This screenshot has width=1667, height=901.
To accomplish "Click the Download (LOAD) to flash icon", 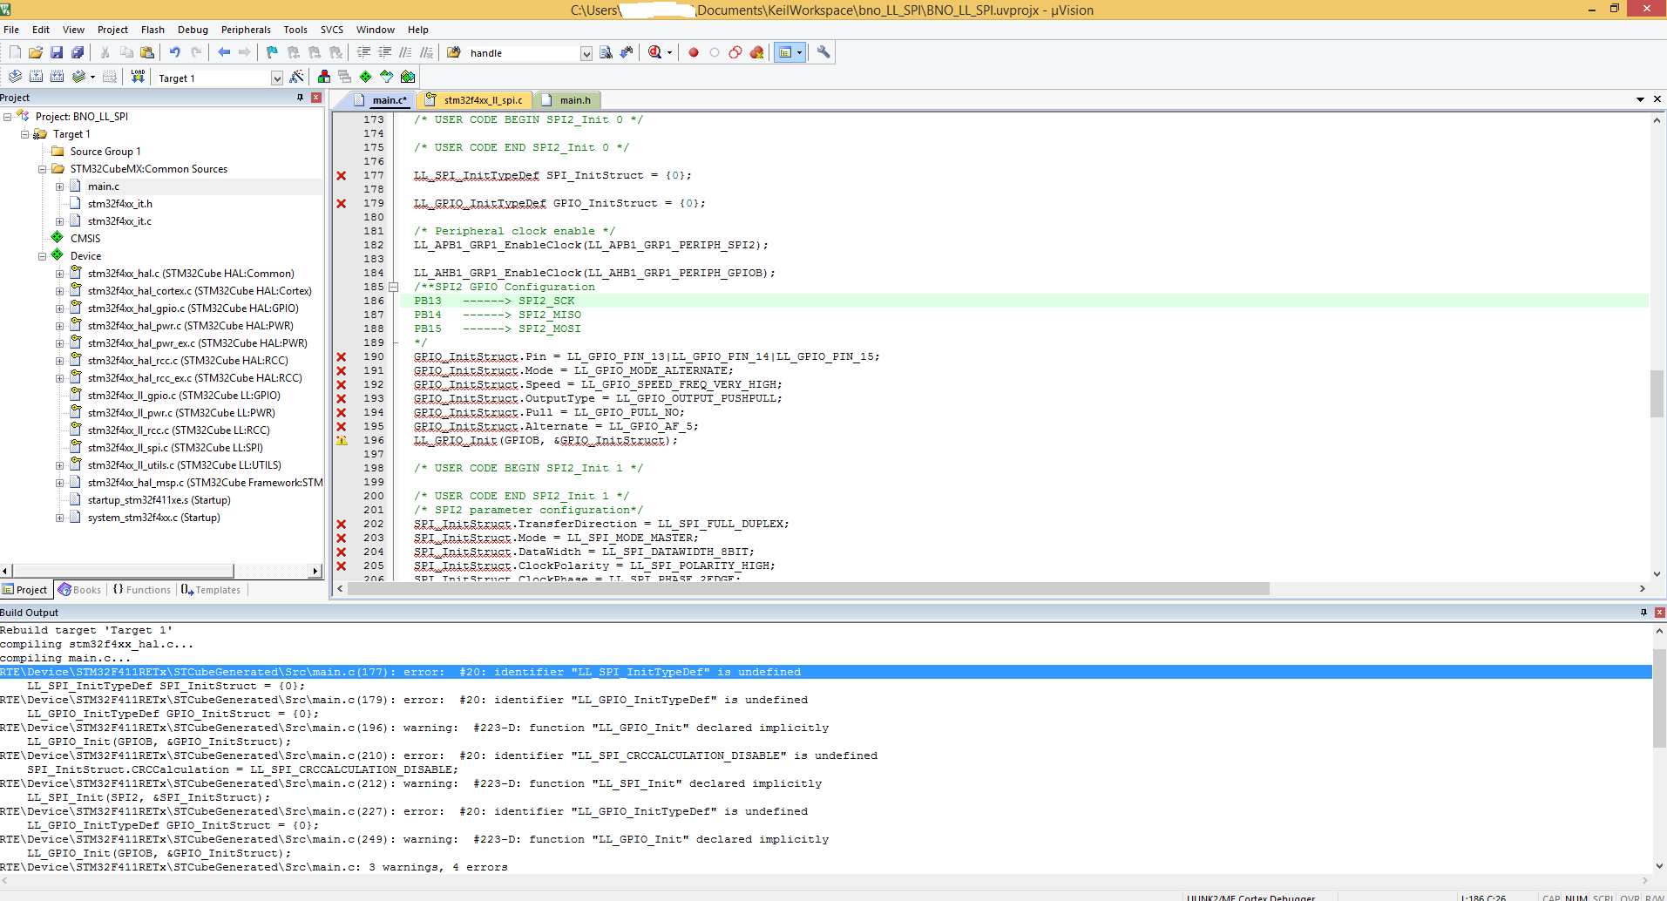I will 138,78.
